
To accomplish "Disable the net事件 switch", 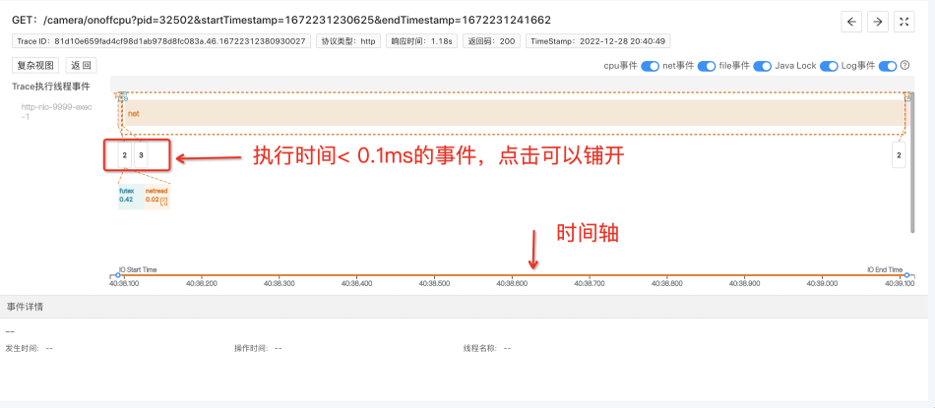I will point(708,66).
